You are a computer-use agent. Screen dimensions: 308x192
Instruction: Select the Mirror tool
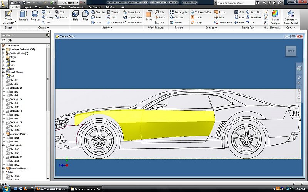176,23
